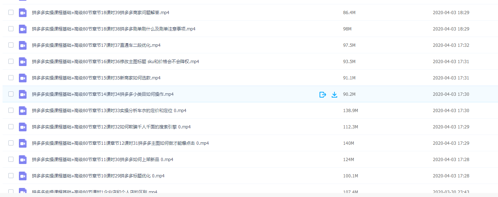
Task: Click the video icon of the 课时36 file
Action: [23, 62]
